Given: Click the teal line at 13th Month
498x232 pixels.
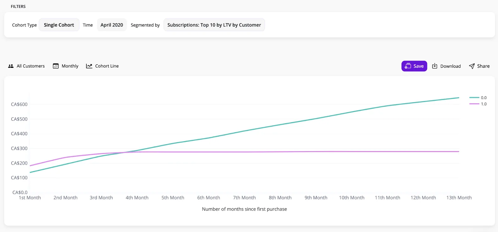Looking at the screenshot, I should pyautogui.click(x=459, y=98).
